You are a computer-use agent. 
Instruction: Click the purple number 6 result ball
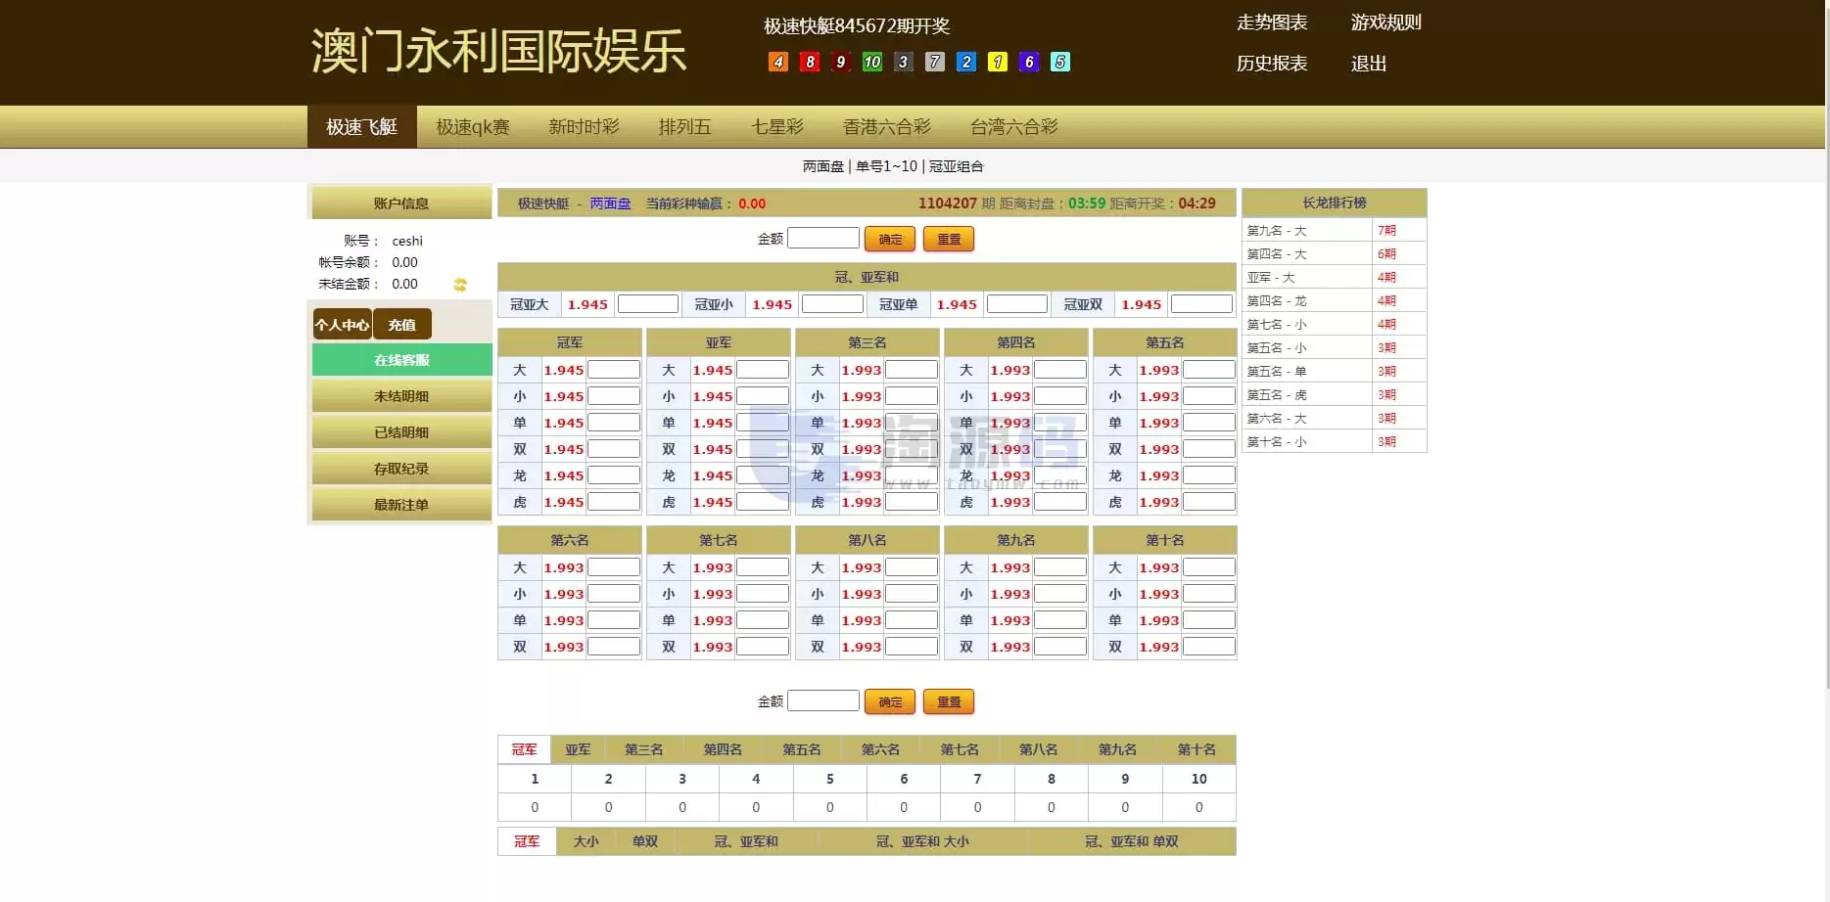(x=1029, y=62)
